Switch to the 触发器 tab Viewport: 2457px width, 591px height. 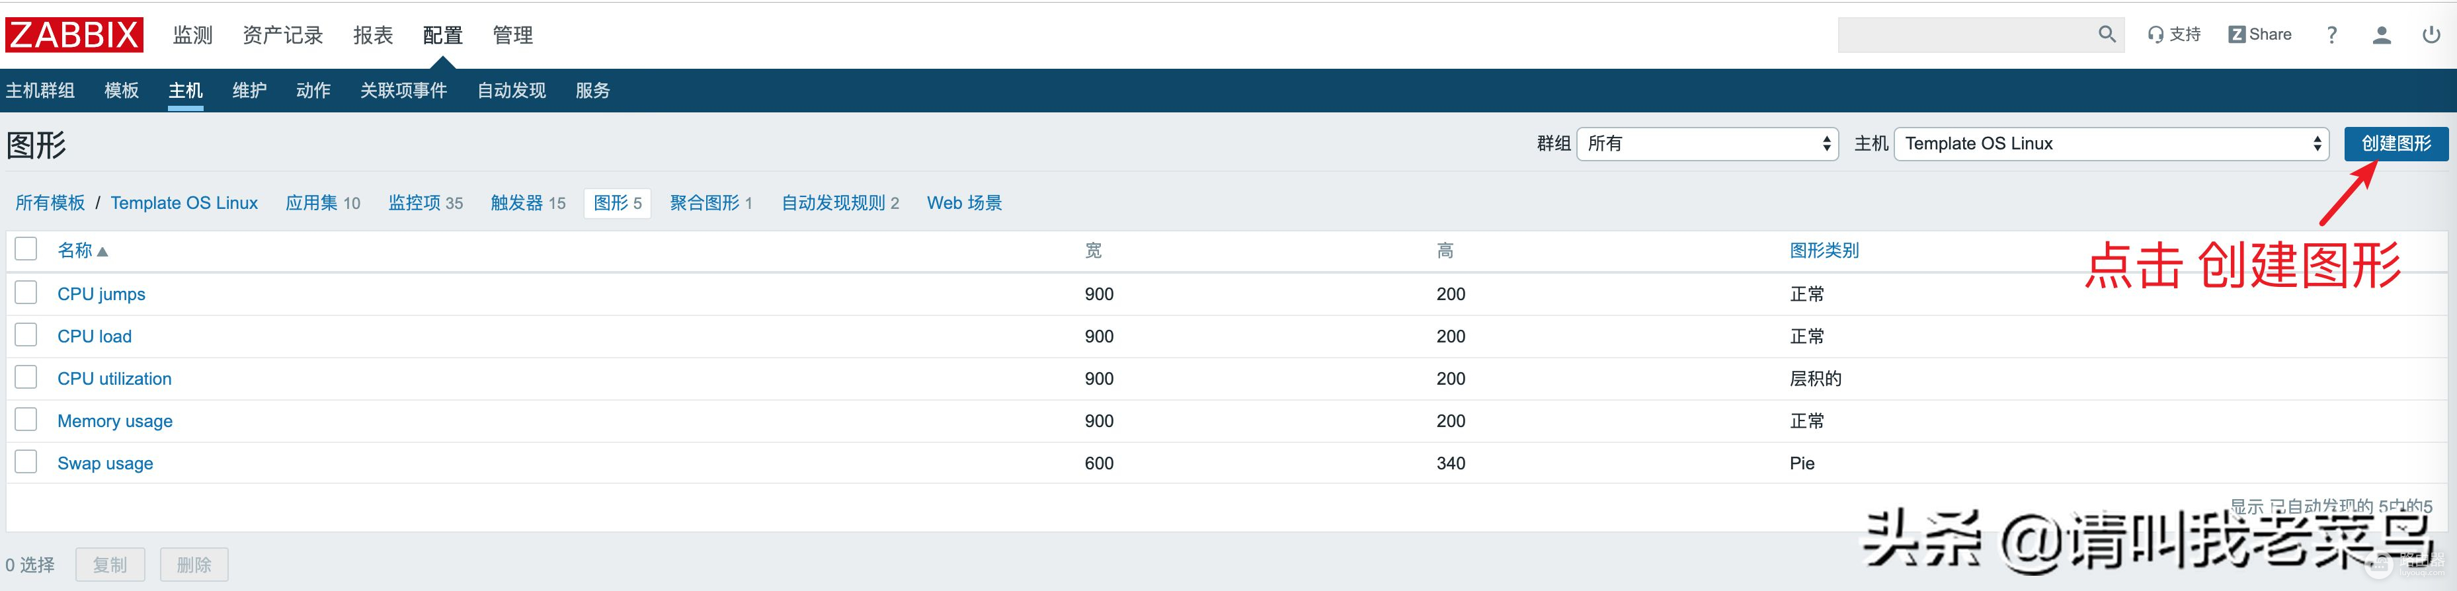point(528,203)
